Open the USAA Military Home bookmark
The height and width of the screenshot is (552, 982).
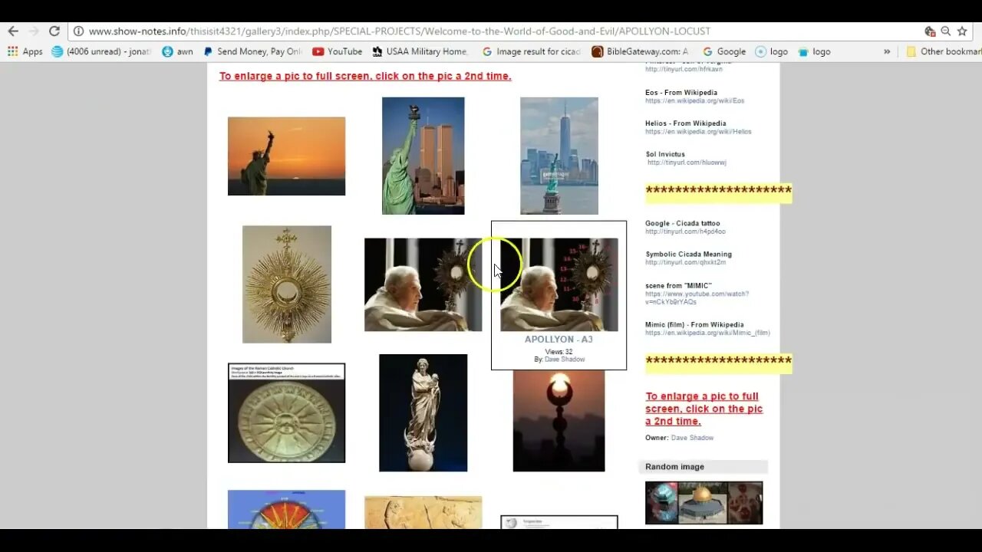[420, 51]
